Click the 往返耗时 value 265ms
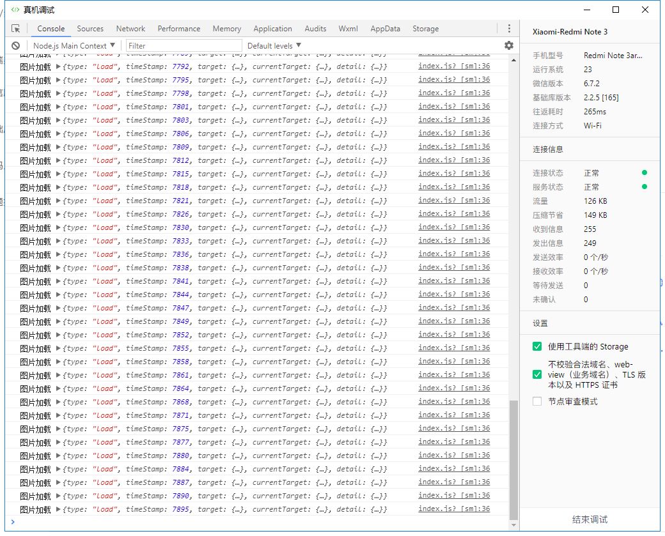Screen dimensions: 665x536 (x=595, y=111)
